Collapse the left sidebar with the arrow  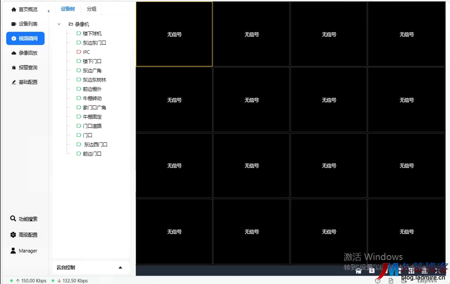click(x=49, y=11)
